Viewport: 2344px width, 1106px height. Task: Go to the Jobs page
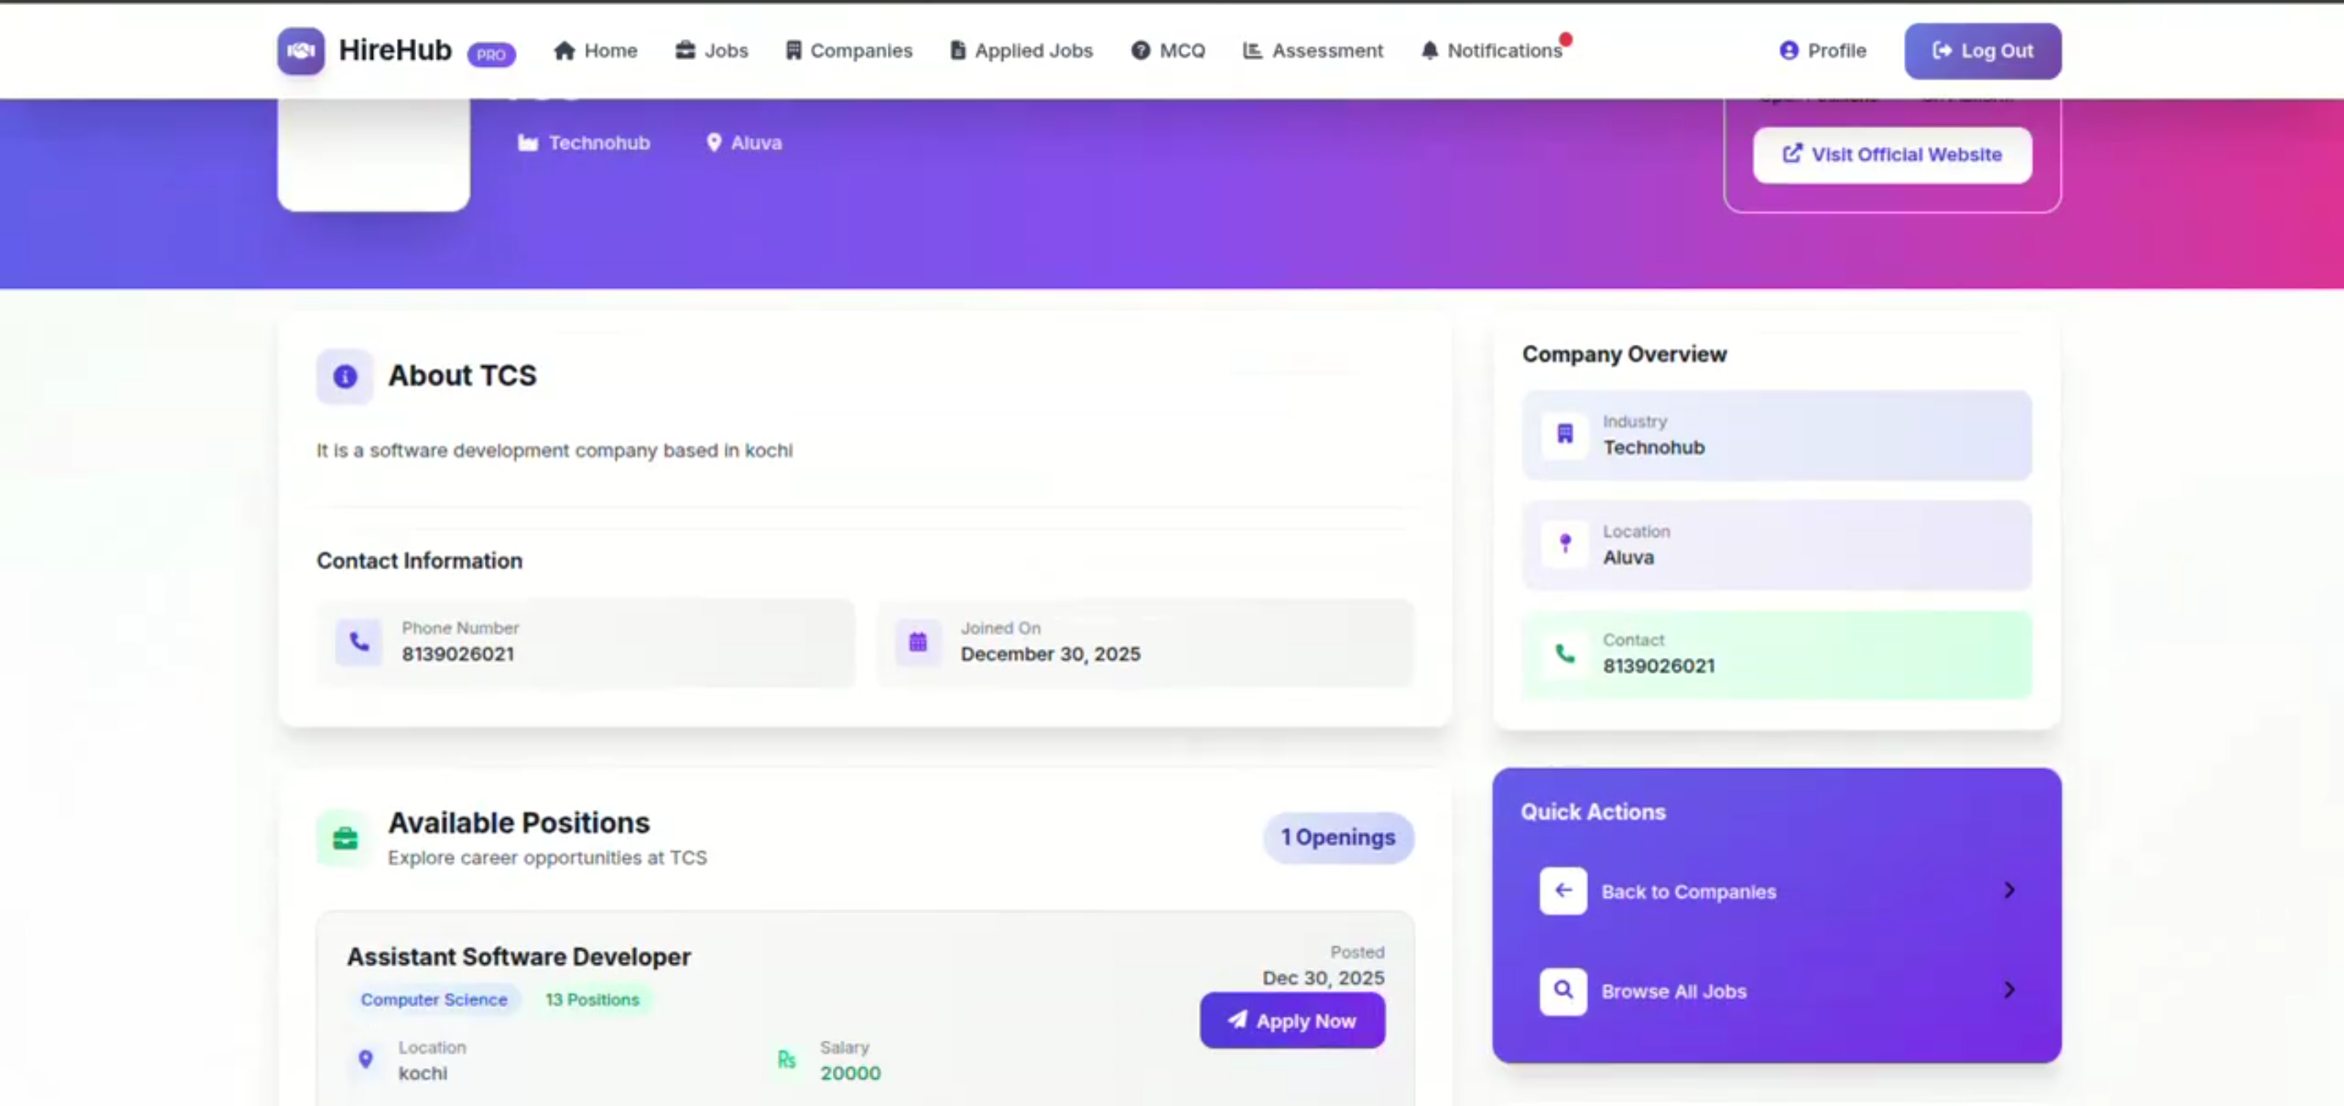click(711, 51)
